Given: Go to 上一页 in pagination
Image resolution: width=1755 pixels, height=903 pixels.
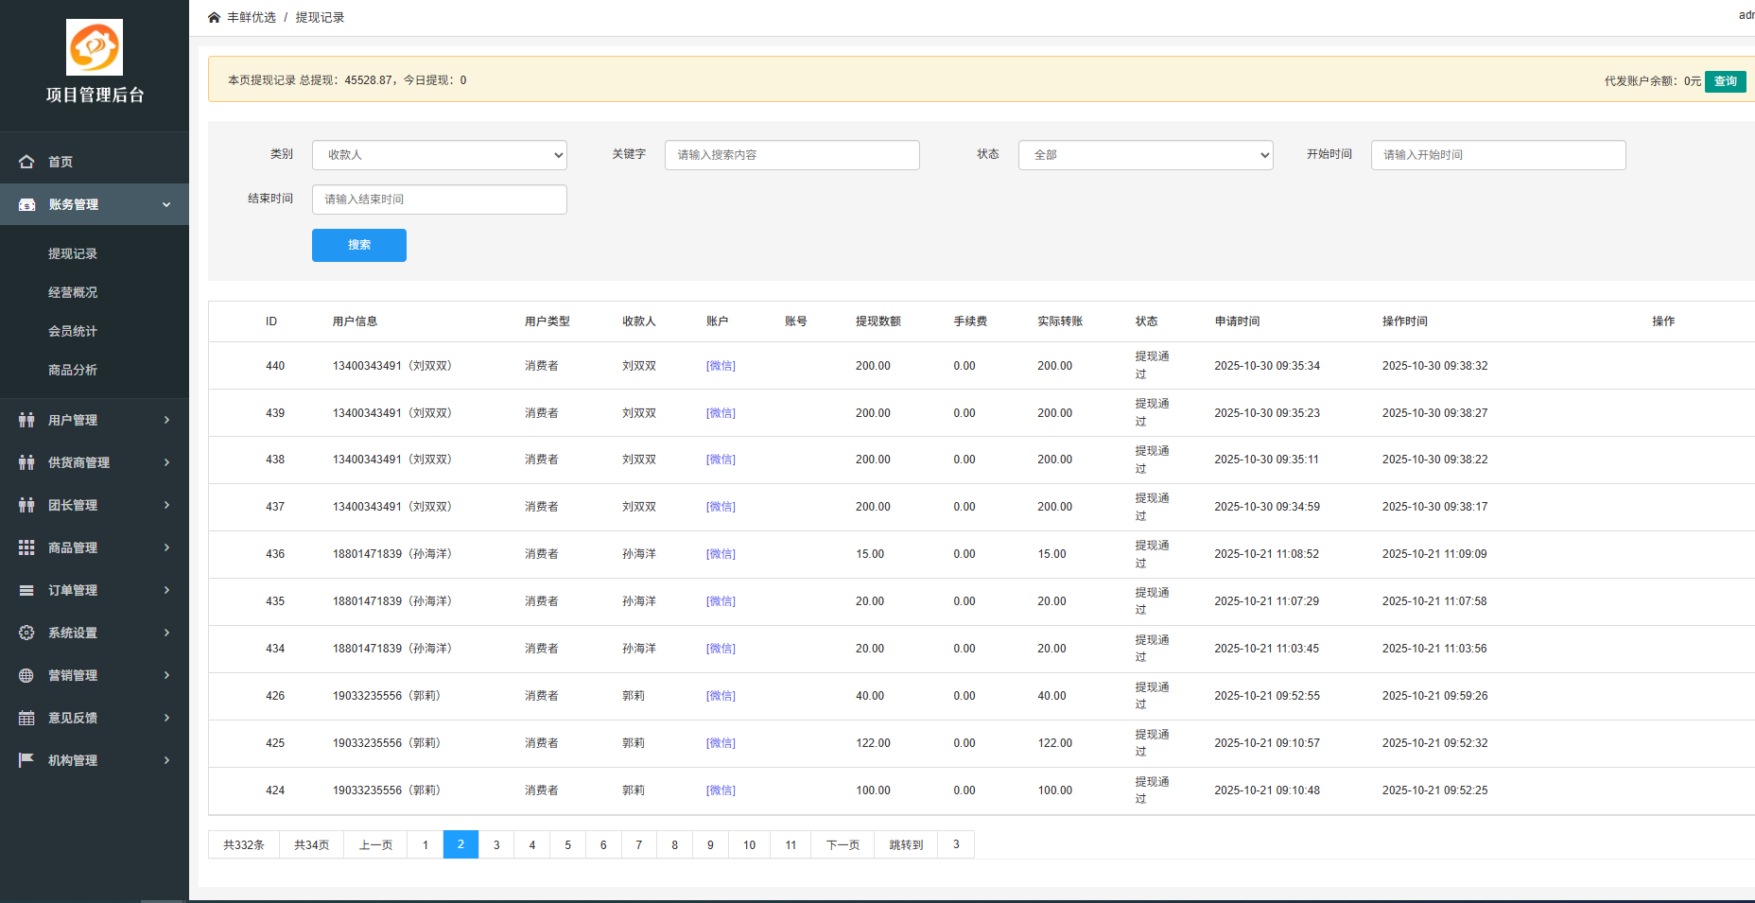Looking at the screenshot, I should pos(375,844).
